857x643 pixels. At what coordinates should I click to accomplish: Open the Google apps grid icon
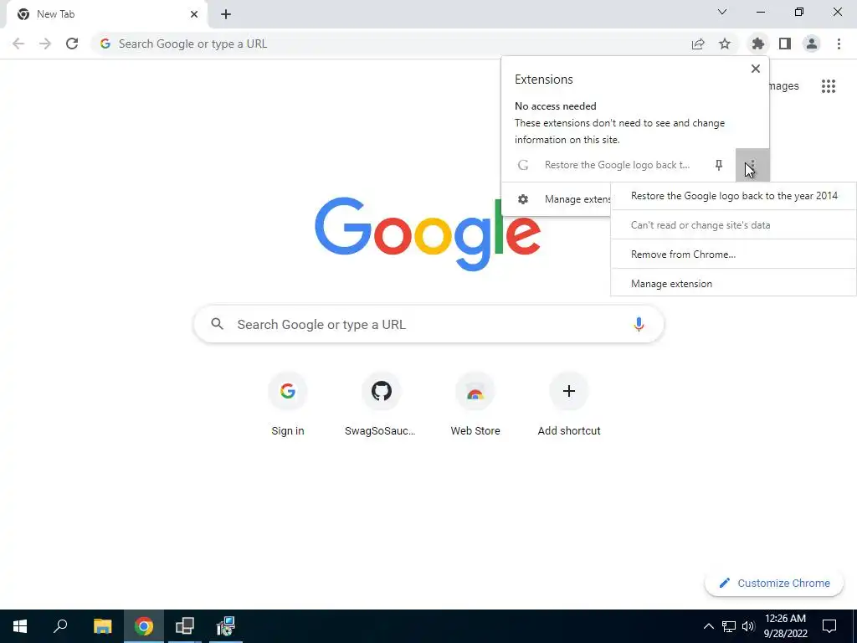click(828, 86)
